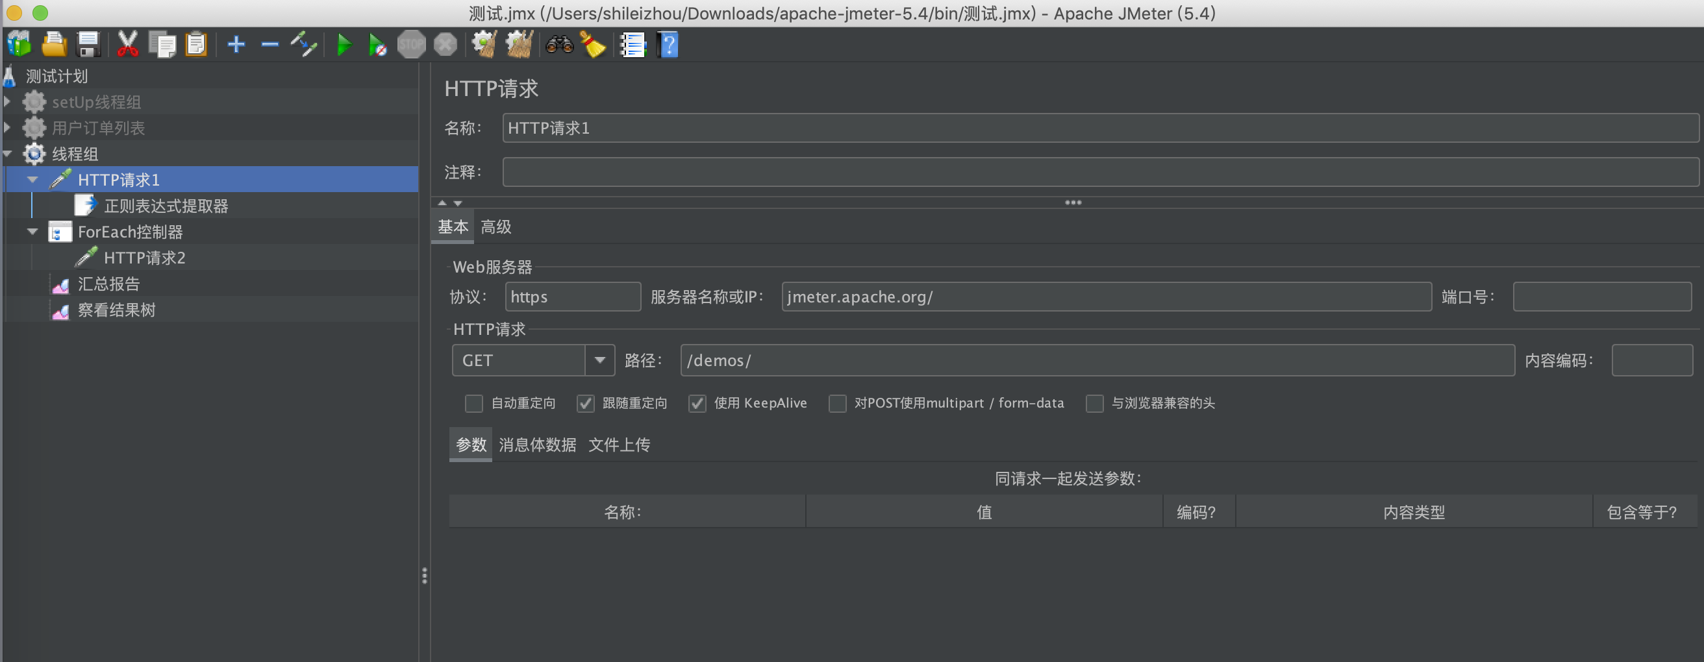Reset search with yellow broom icon
Image resolution: width=1704 pixels, height=662 pixels.
coord(593,44)
